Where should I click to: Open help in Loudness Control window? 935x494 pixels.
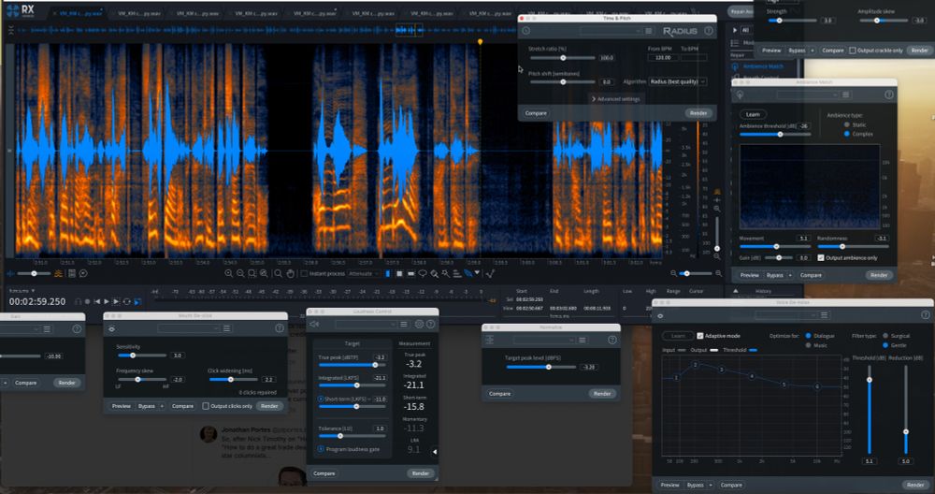click(430, 324)
